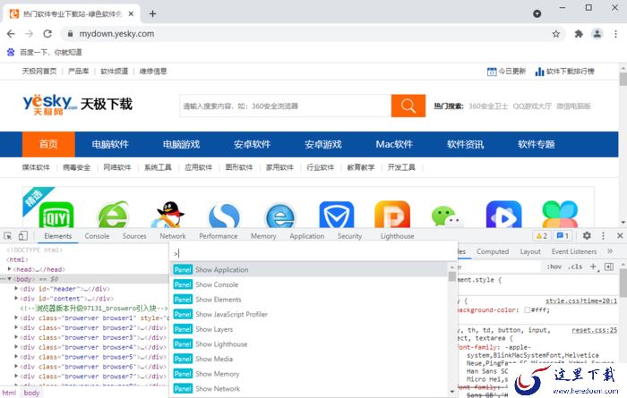Expand the browerver browser2 div node

[x=16, y=327]
